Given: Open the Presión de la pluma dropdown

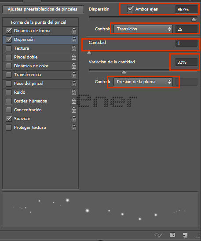Looking at the screenshot, I should tap(143, 82).
